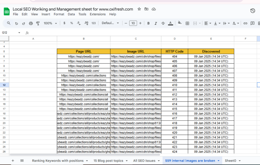Open vertical align dropdown

tap(217, 23)
